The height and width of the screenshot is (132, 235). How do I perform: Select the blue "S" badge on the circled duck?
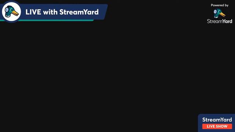[x=7, y=10]
